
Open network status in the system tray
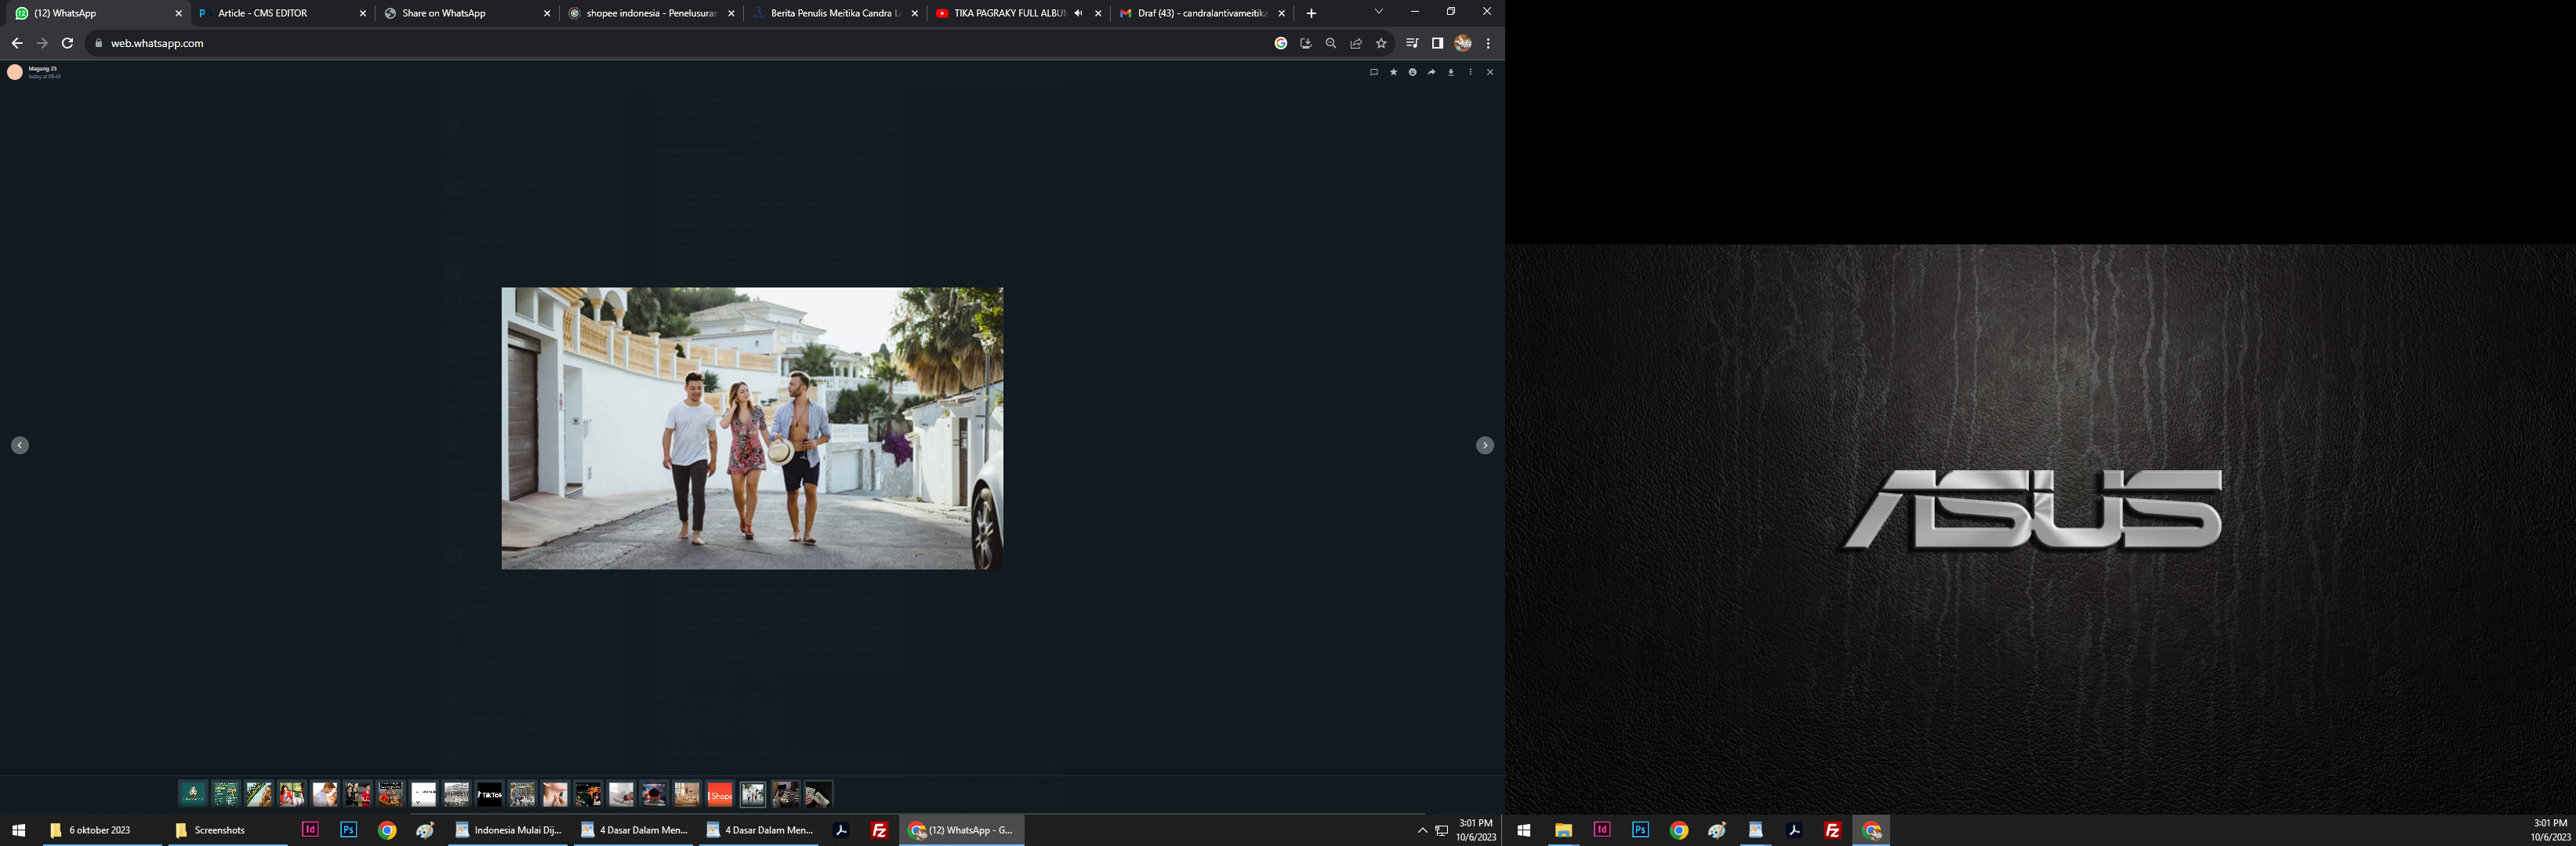[x=1442, y=830]
